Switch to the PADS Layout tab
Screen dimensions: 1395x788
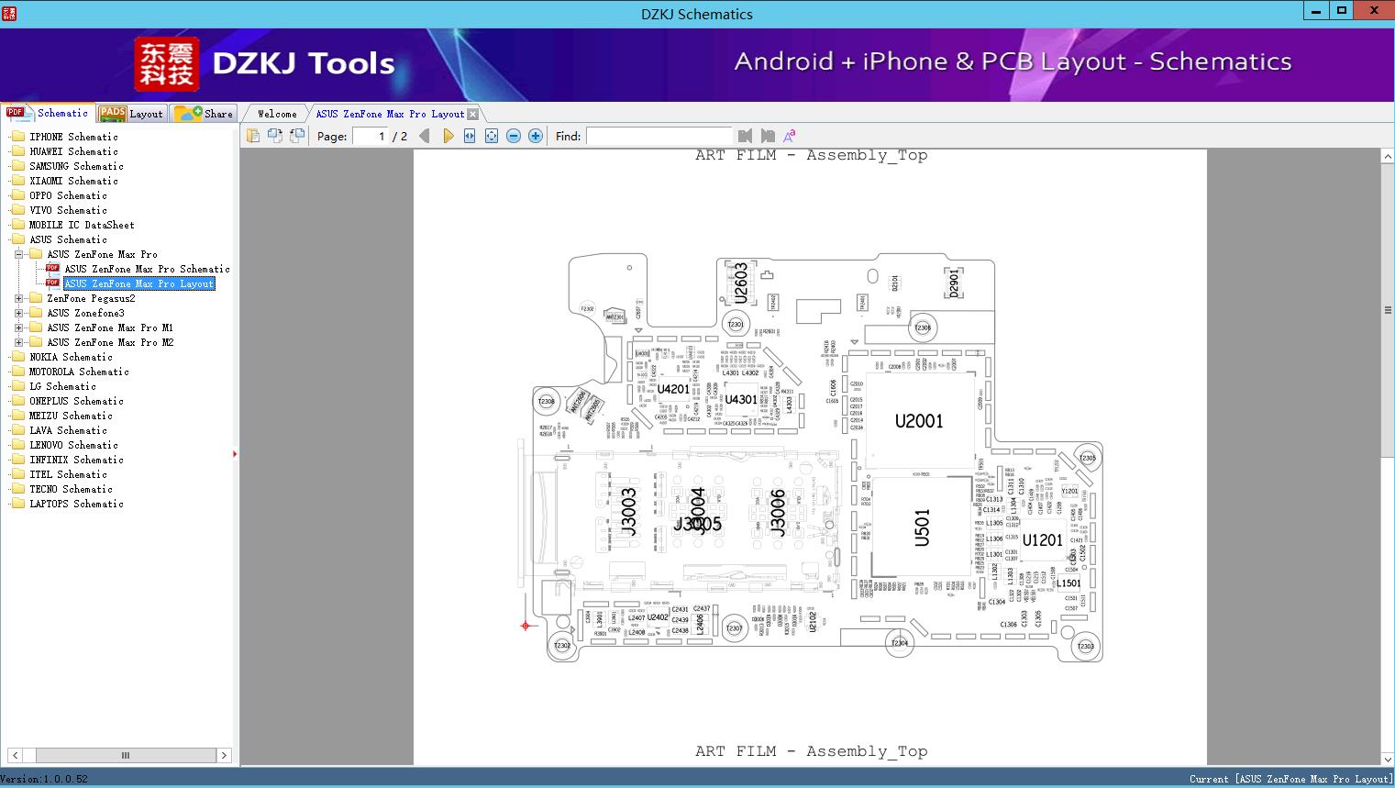[131, 114]
